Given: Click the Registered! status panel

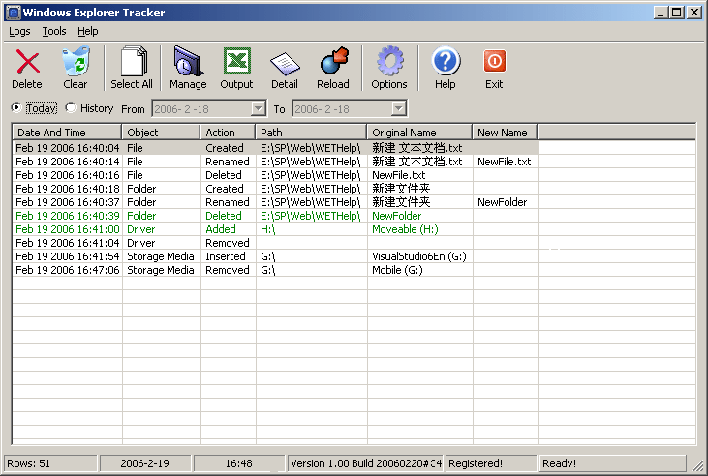Looking at the screenshot, I should click(491, 463).
